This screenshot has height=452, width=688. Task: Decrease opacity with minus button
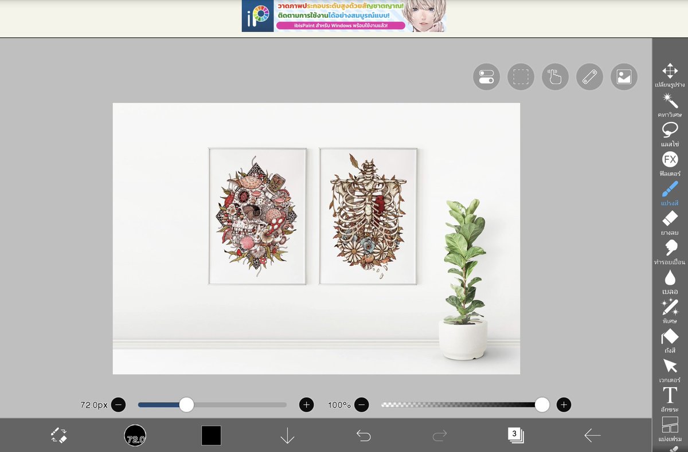pos(361,405)
